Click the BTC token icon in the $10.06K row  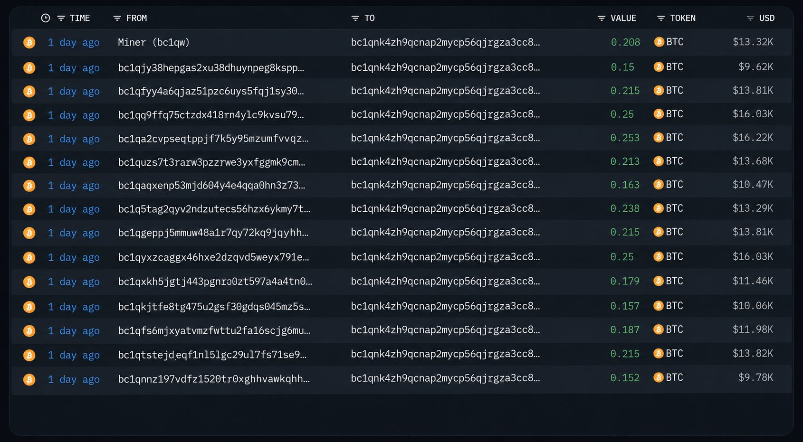(659, 306)
